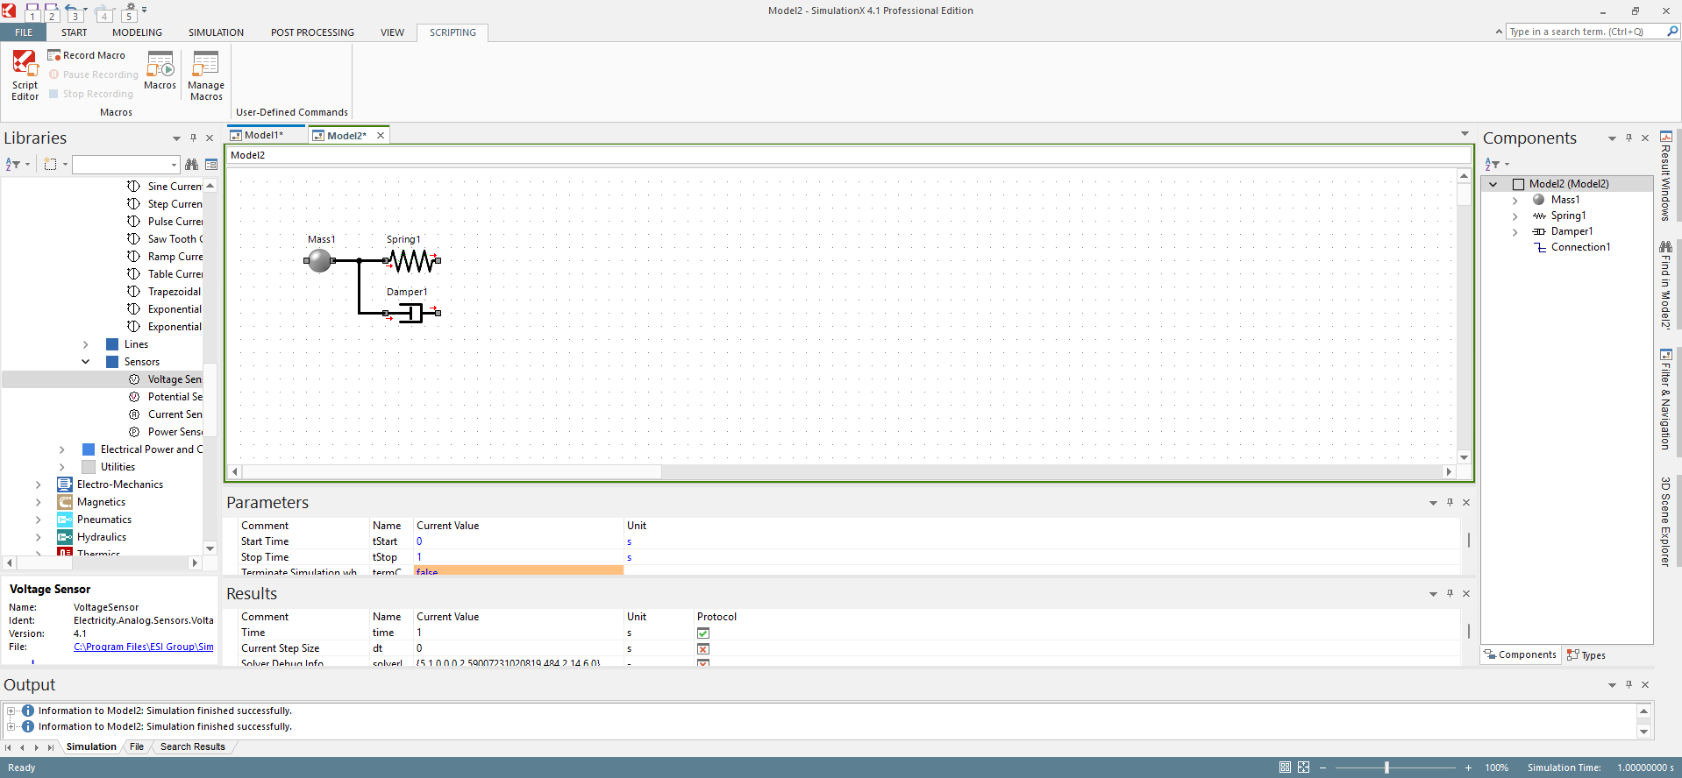1682x778 pixels.
Task: Open the Result Windows side panel
Action: 1665,177
